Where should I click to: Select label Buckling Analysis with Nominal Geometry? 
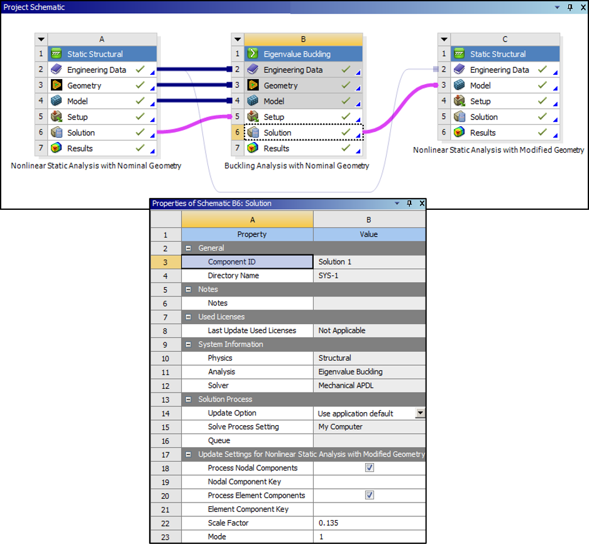(297, 166)
